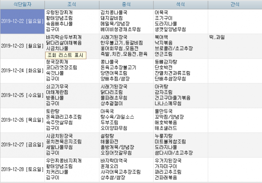This screenshot has height=183, width=262.
Task: Select the 2019-12-27 [금요일] date row
Action: pyautogui.click(x=22, y=145)
